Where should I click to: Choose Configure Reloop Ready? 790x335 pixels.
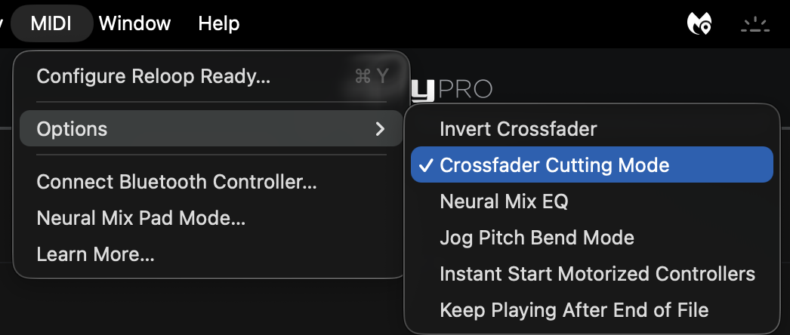pyautogui.click(x=153, y=76)
